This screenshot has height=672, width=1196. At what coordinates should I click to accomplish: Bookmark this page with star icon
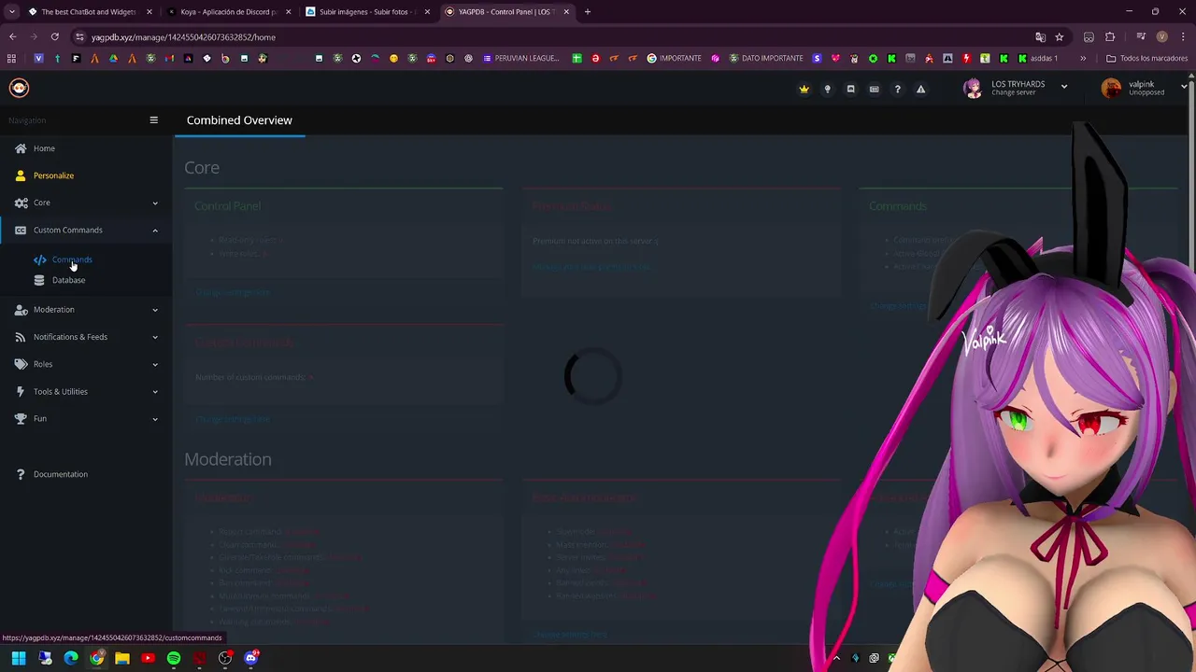click(1059, 37)
